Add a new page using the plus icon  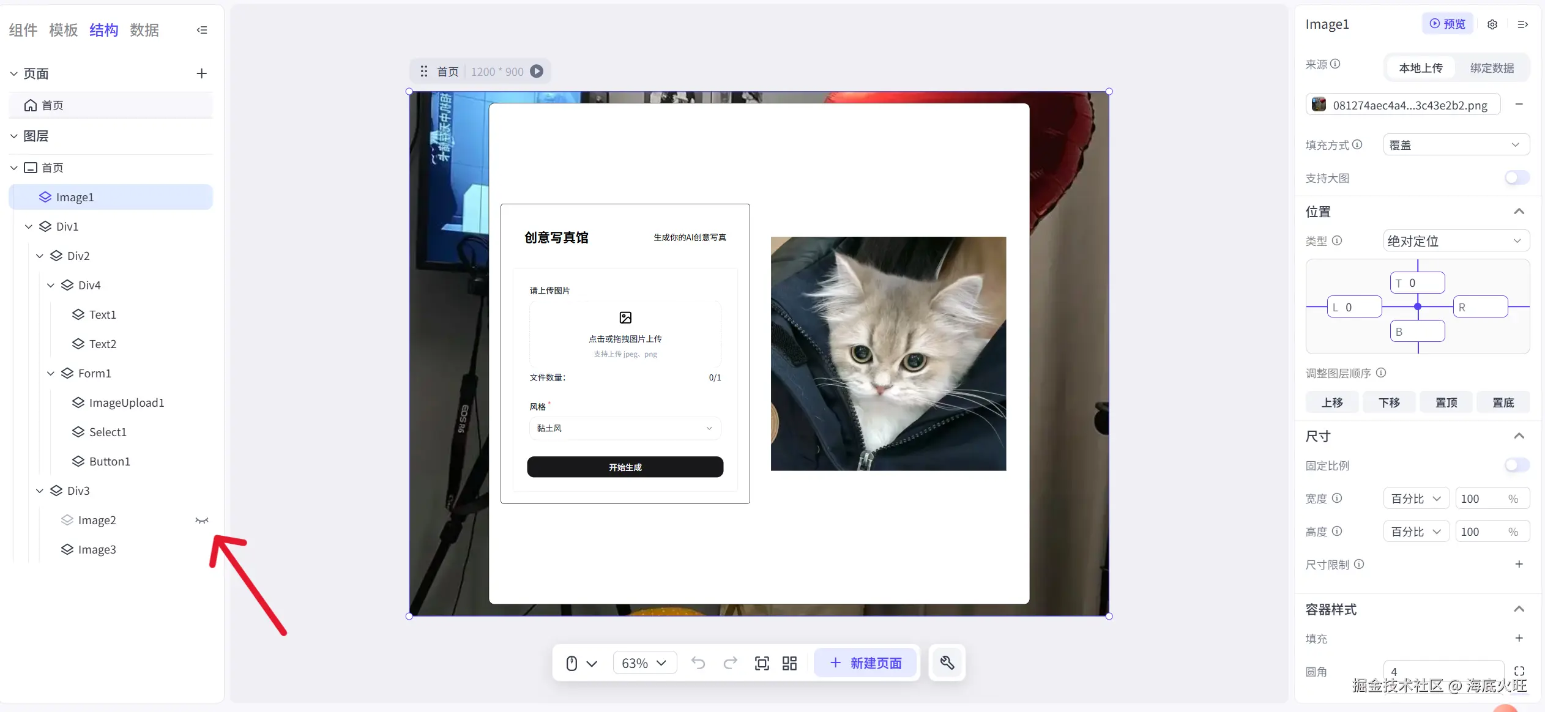click(x=201, y=73)
